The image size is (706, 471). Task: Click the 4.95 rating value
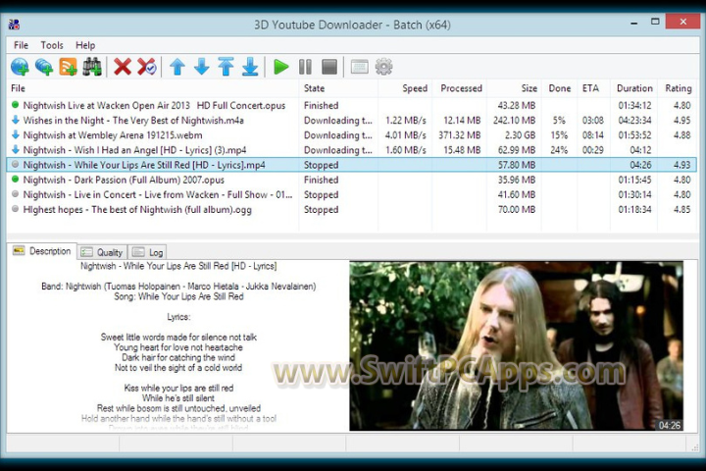tap(681, 121)
